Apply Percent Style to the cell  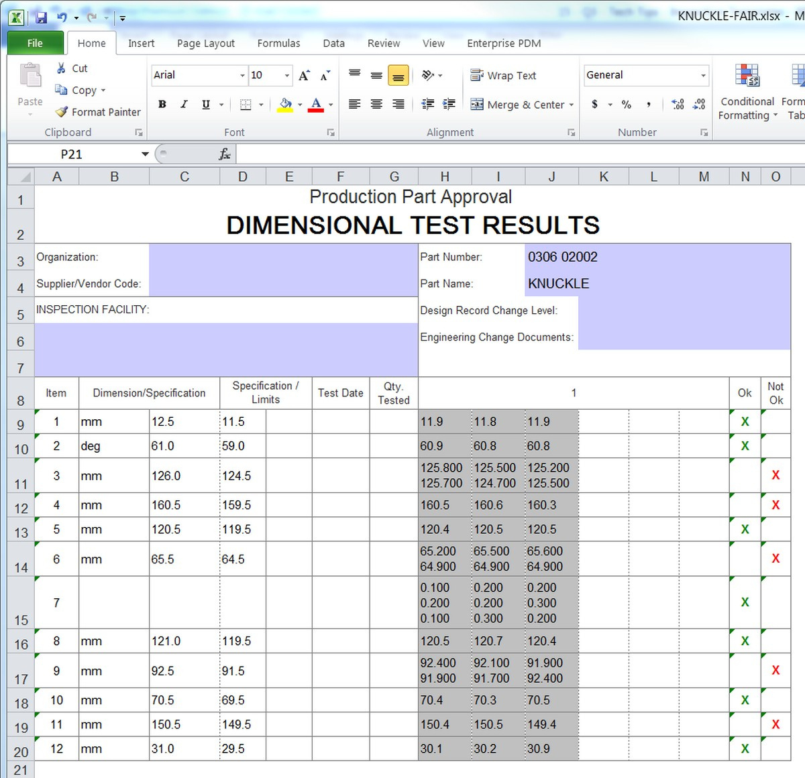(x=626, y=105)
